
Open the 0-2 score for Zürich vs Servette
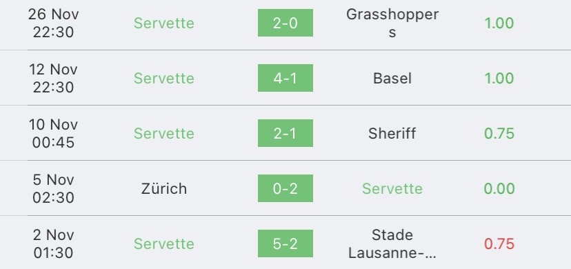point(285,188)
